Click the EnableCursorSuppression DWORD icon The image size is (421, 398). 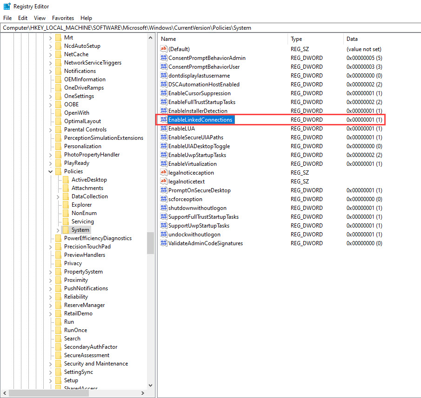point(163,93)
